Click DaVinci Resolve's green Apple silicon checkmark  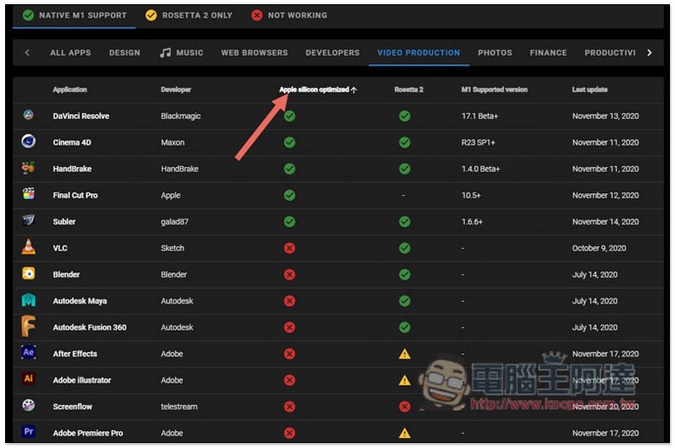tap(289, 116)
